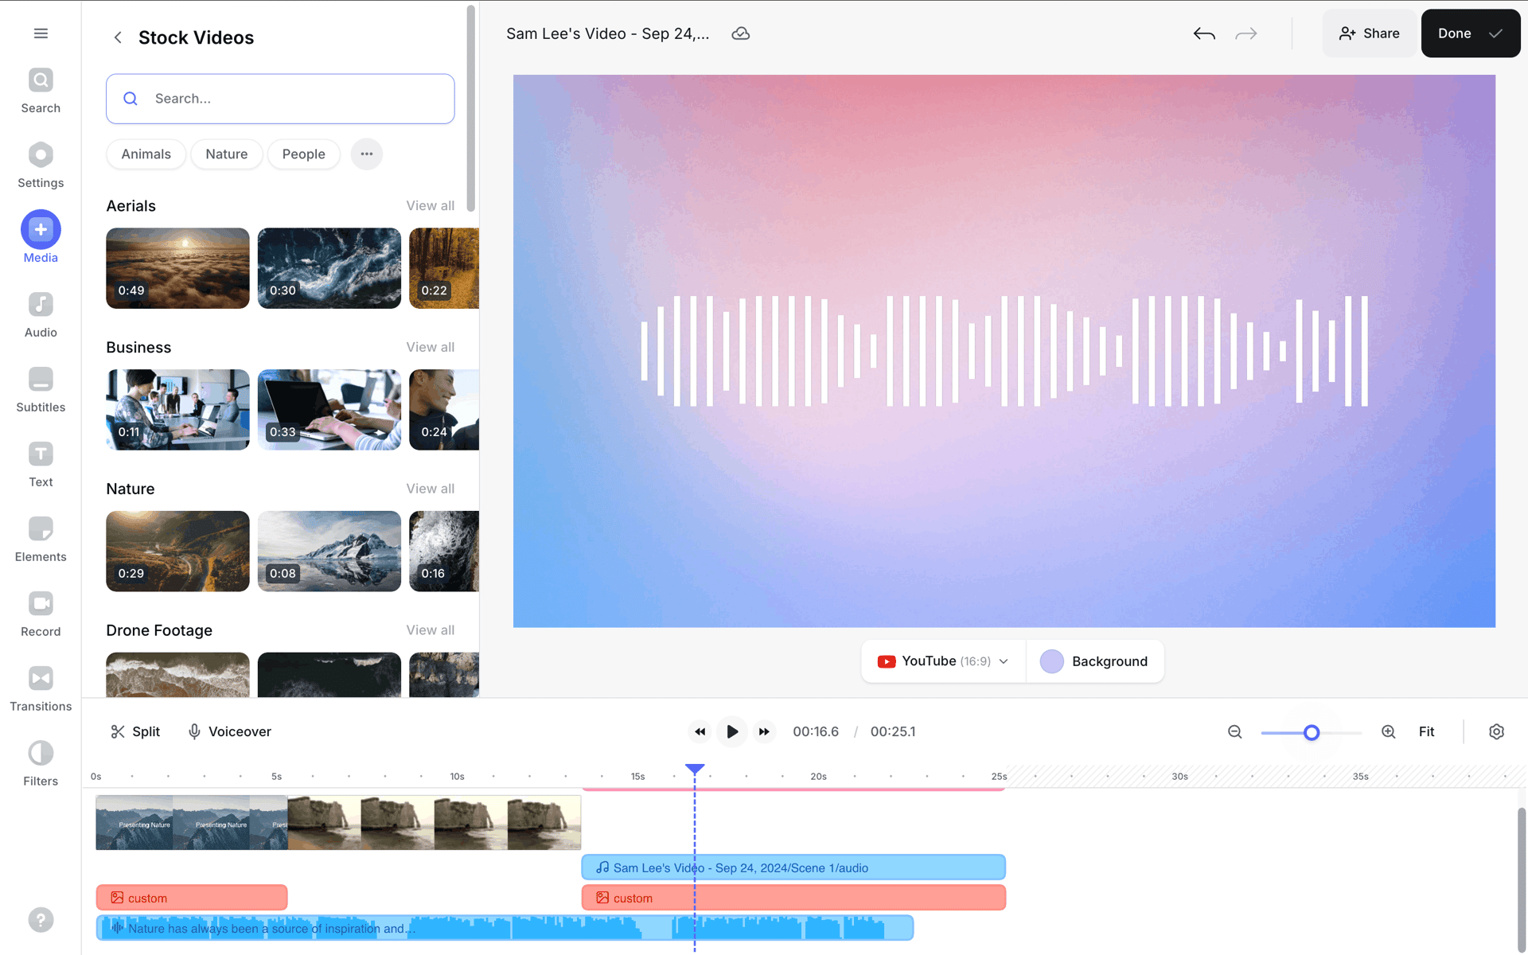Select the 0:30 ocean waves aerial video
The image size is (1528, 955).
point(329,268)
